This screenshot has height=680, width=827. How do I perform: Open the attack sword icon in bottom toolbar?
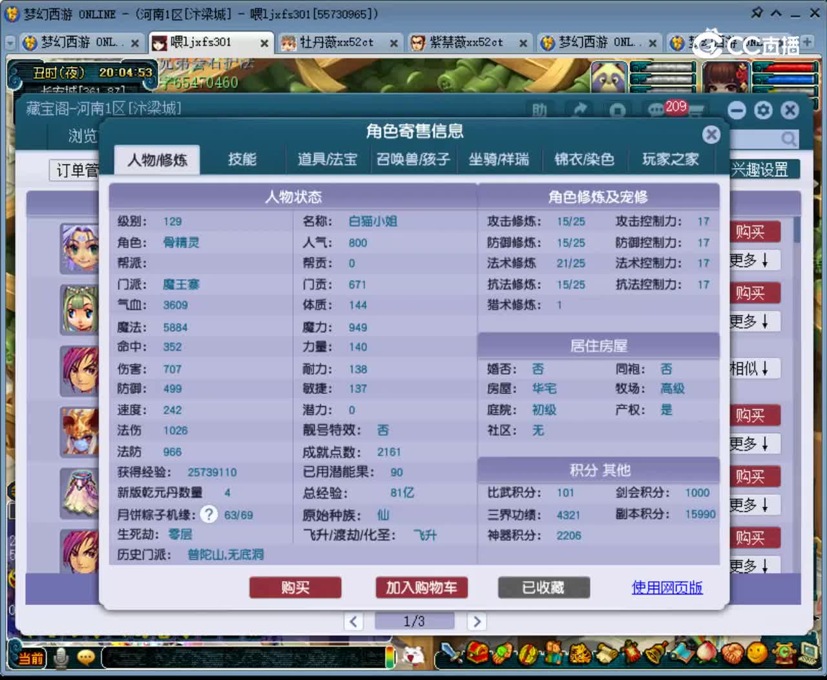click(x=451, y=653)
